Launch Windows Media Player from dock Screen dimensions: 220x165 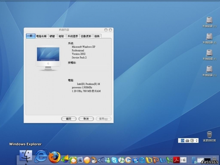(x=128, y=160)
